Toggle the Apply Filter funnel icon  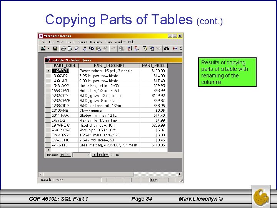pyautogui.click(x=158, y=49)
